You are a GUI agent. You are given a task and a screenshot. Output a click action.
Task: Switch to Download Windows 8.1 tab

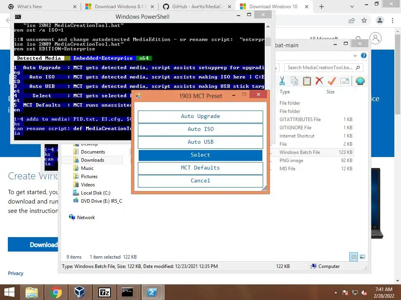[120, 7]
